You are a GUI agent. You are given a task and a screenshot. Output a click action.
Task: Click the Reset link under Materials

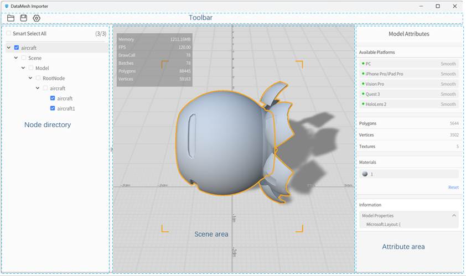pos(453,188)
